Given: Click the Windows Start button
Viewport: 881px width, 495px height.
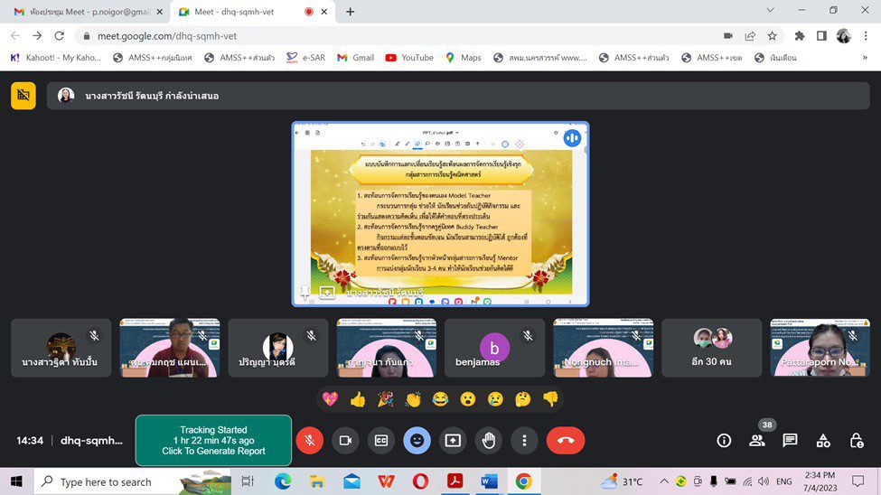Looking at the screenshot, I should 16,481.
